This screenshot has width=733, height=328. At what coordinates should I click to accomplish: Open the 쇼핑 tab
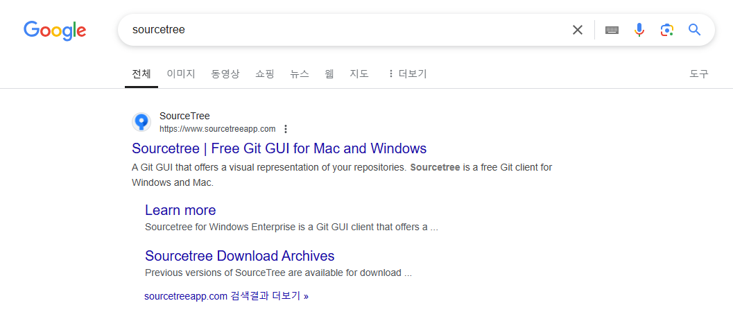click(x=265, y=74)
